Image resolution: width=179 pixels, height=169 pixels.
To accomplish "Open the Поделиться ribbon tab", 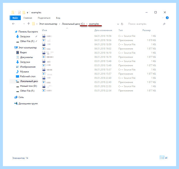I will (x=44, y=18).
